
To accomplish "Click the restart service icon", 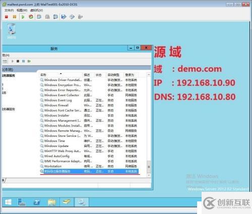I will point(29,61).
